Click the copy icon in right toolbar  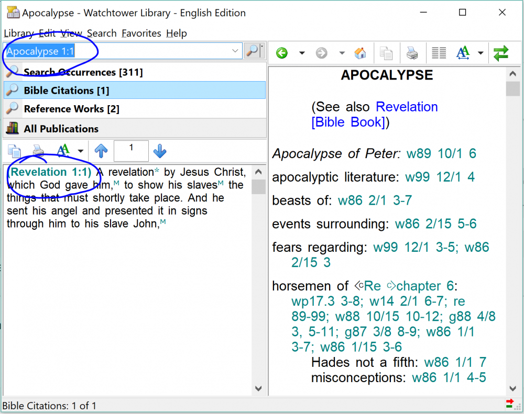tap(386, 53)
